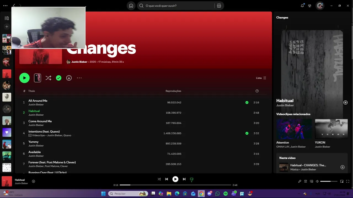
Task: Toggle saved checkmark on All Around Me
Action: [247, 103]
